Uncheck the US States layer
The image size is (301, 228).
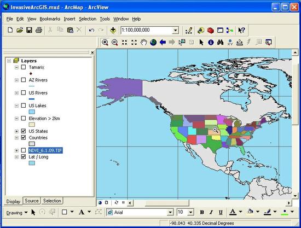click(24, 131)
